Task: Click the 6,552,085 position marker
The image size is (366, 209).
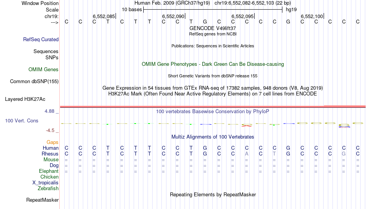Action: (x=104, y=16)
